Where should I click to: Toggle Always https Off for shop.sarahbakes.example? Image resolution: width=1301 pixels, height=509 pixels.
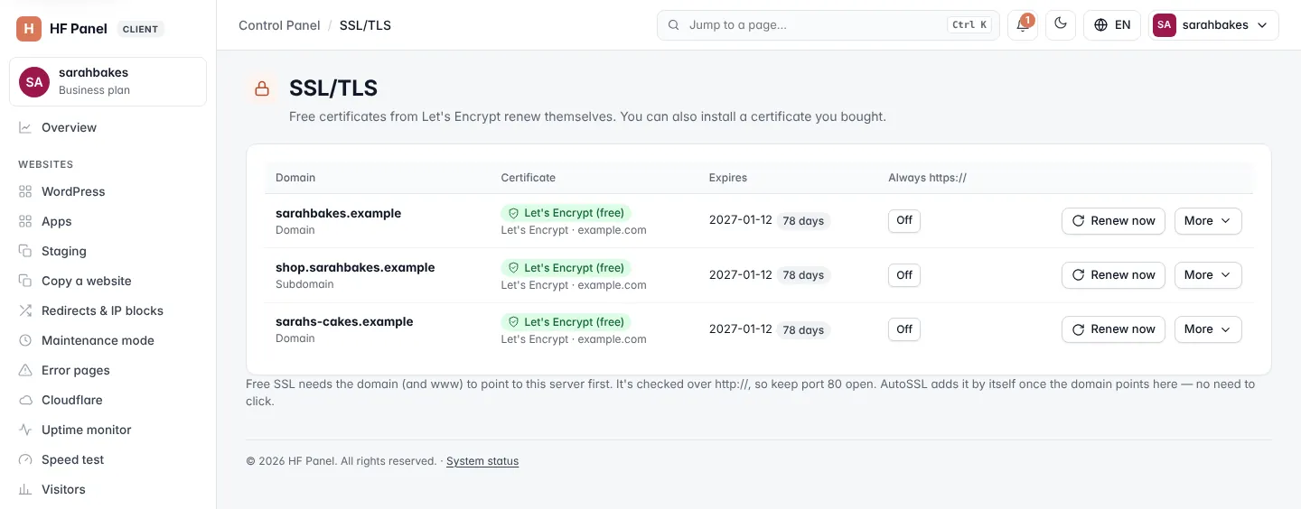click(904, 274)
